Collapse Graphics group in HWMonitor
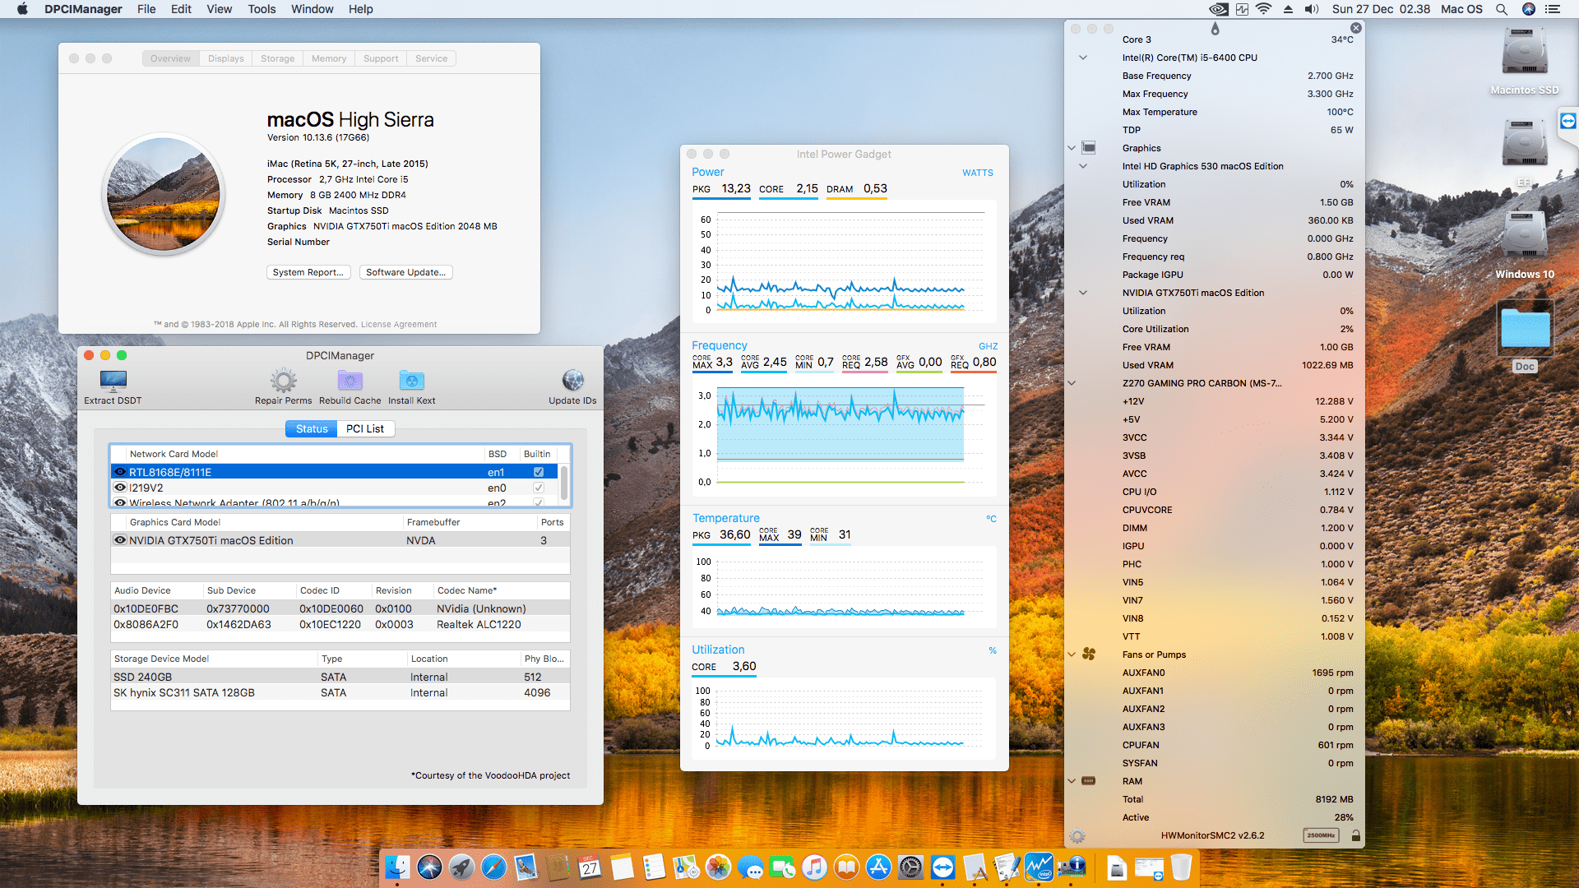Image resolution: width=1579 pixels, height=888 pixels. tap(1072, 148)
